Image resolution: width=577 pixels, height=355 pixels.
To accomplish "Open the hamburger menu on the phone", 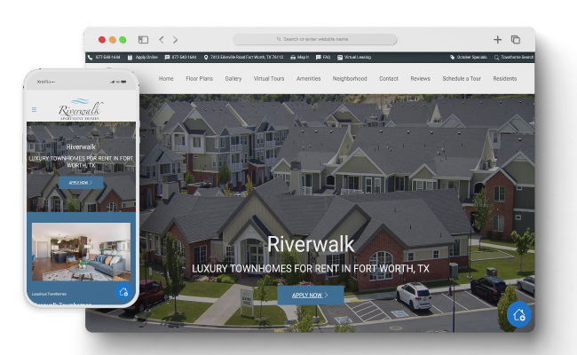I will coord(35,110).
